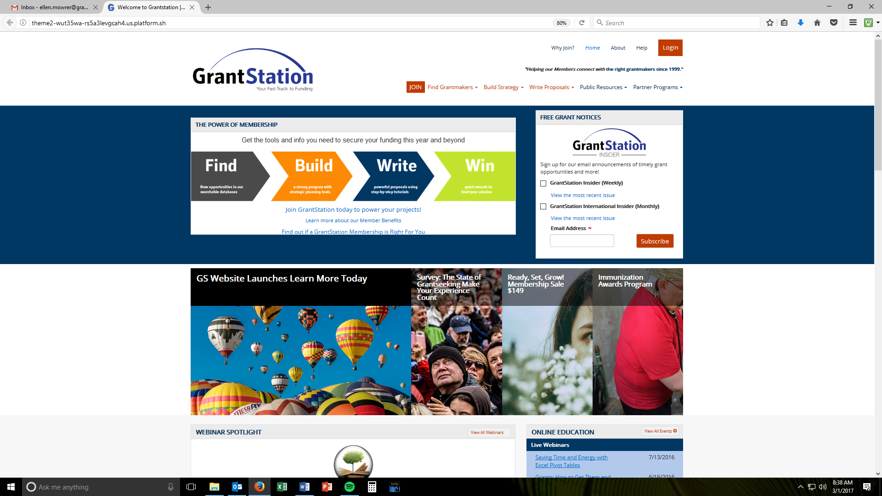
Task: Expand the Build Strategy dropdown menu
Action: pos(503,87)
